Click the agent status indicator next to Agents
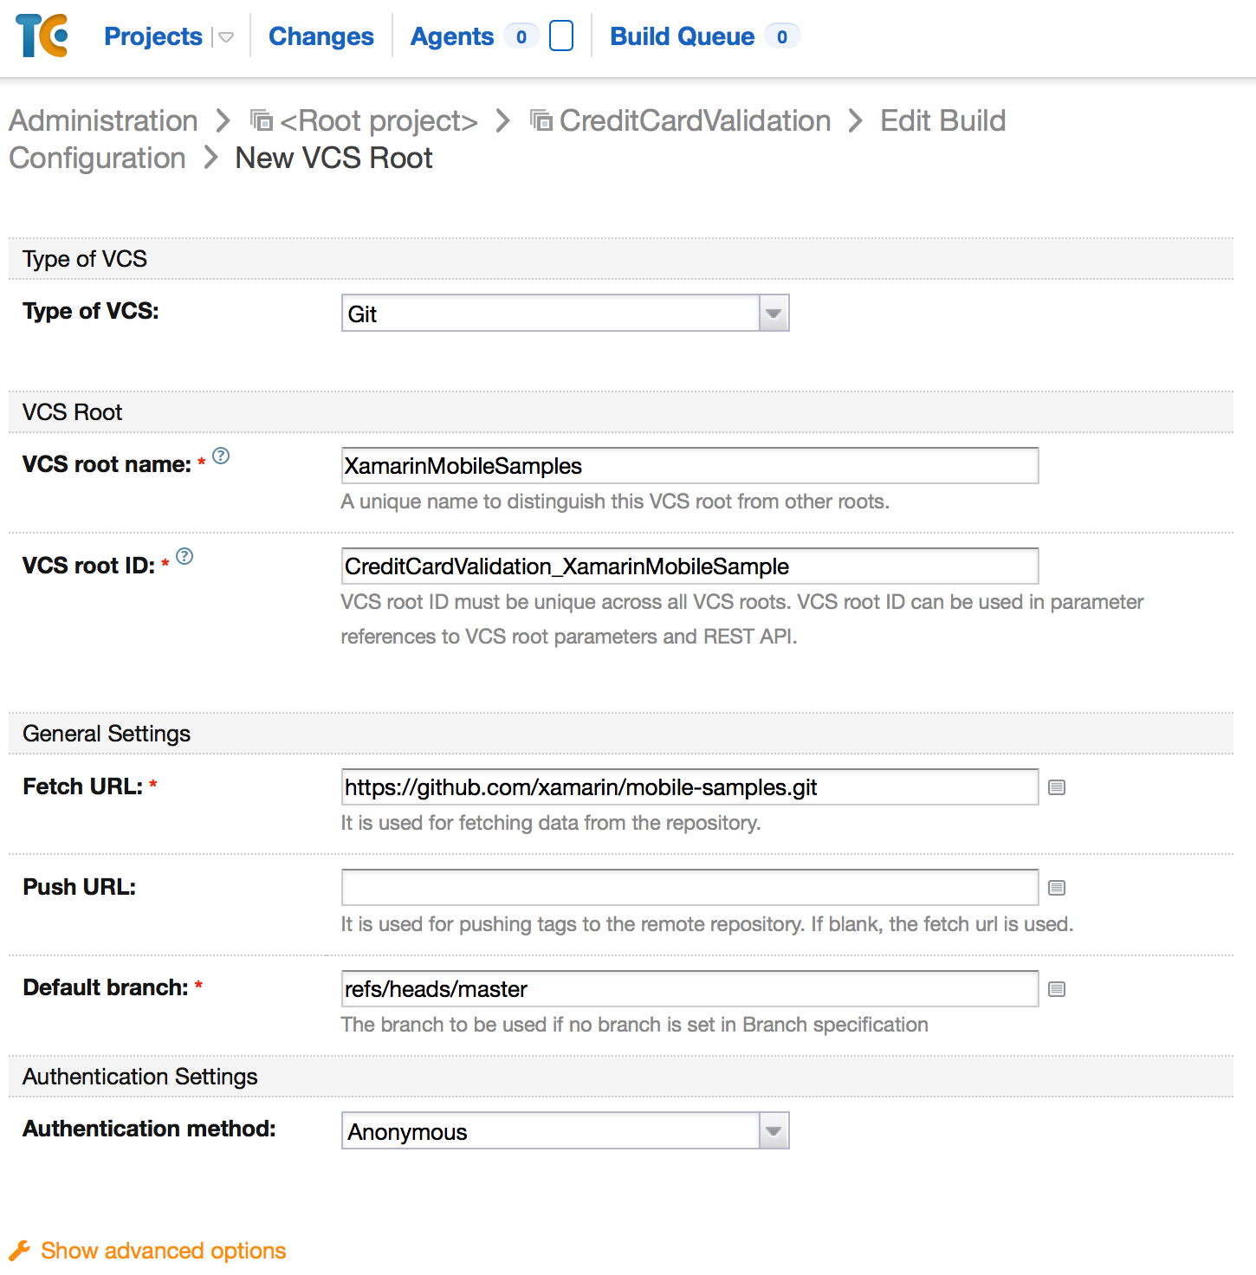 561,36
